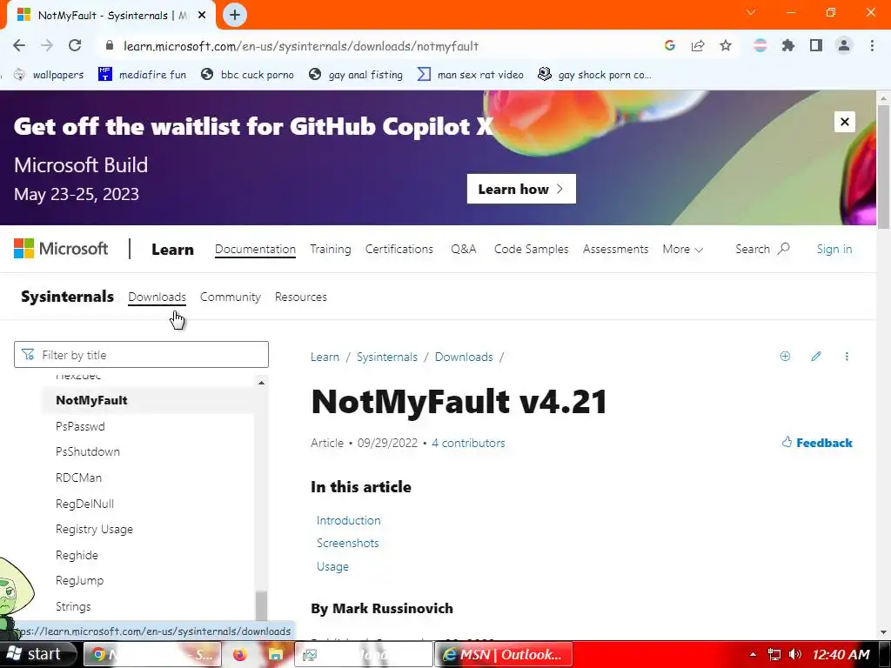Screen dimensions: 891x668
Task: Open the Learn home link
Action: point(172,250)
